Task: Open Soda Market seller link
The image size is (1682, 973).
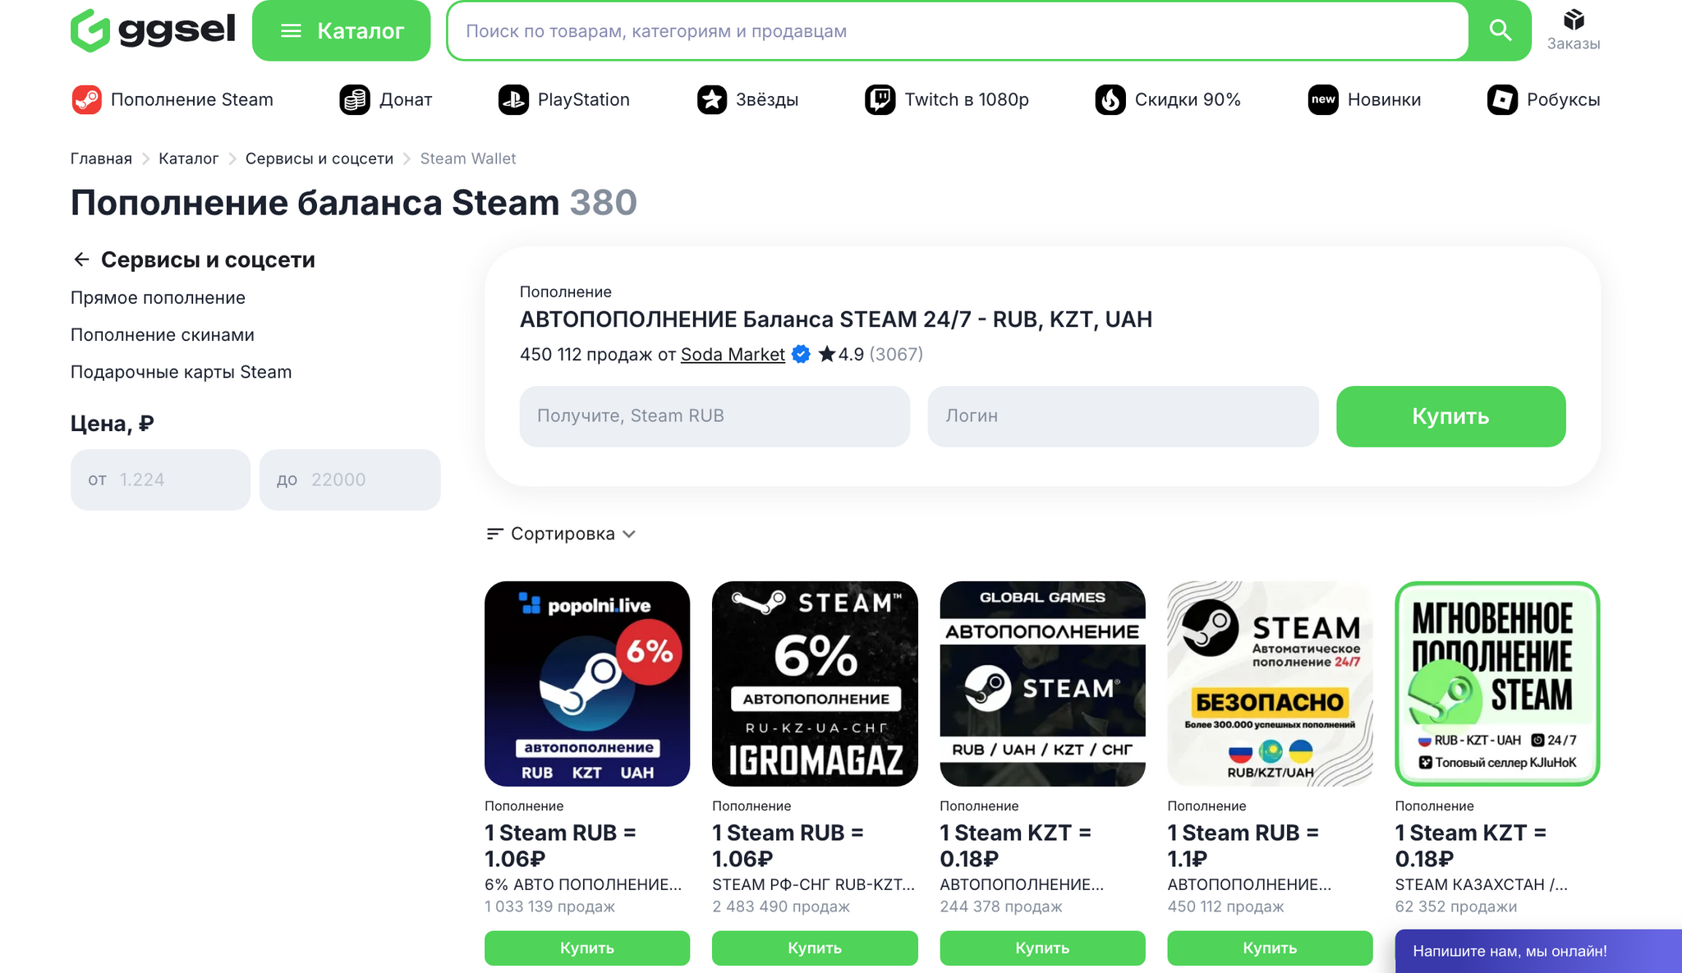Action: pos(733,354)
